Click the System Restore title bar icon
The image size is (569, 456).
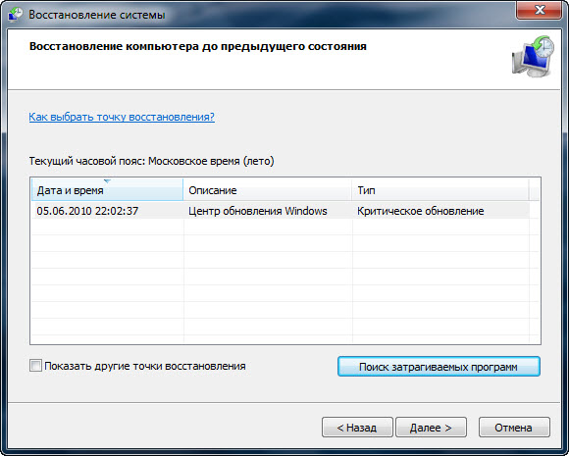16,15
